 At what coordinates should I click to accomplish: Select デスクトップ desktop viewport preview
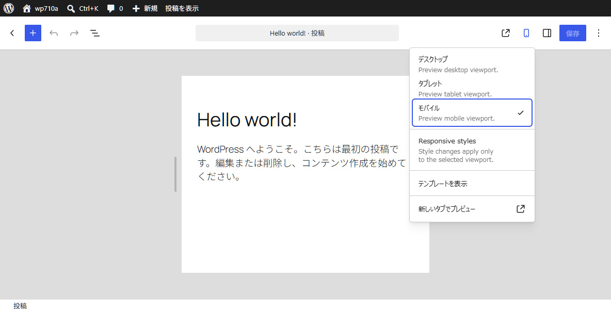(472, 64)
